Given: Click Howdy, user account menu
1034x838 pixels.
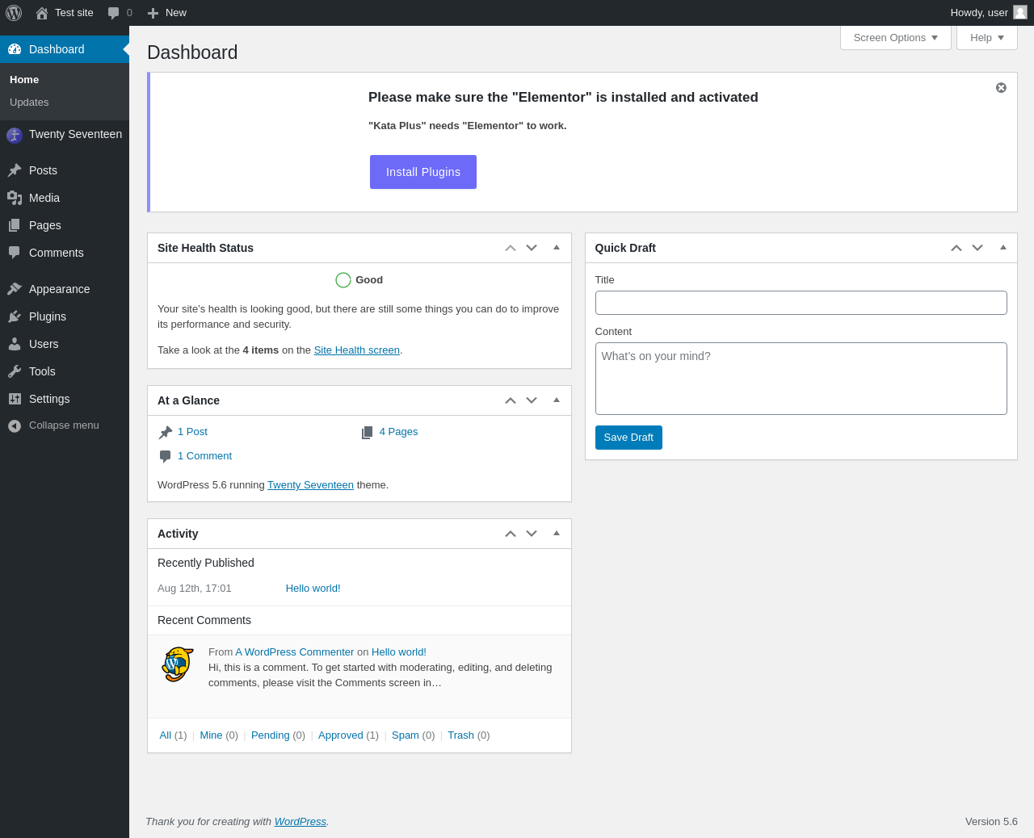Looking at the screenshot, I should tap(989, 13).
